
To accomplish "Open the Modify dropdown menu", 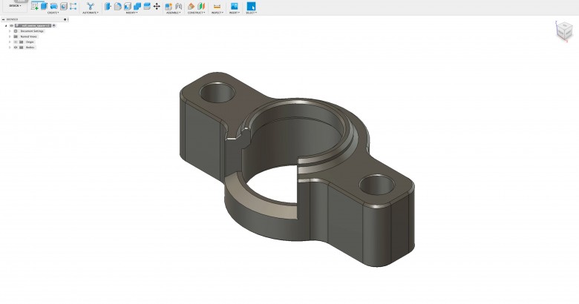I will click(131, 13).
